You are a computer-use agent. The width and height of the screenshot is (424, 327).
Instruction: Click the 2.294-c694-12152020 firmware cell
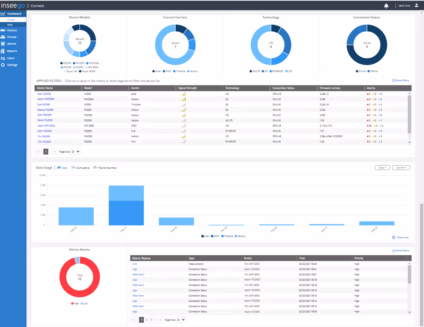point(331,136)
